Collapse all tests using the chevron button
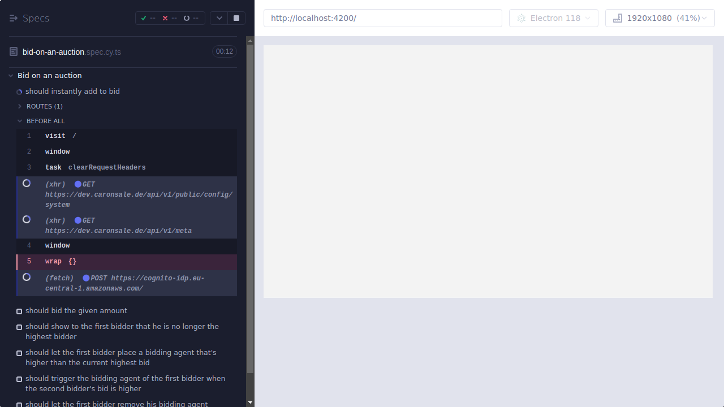 pos(219,18)
